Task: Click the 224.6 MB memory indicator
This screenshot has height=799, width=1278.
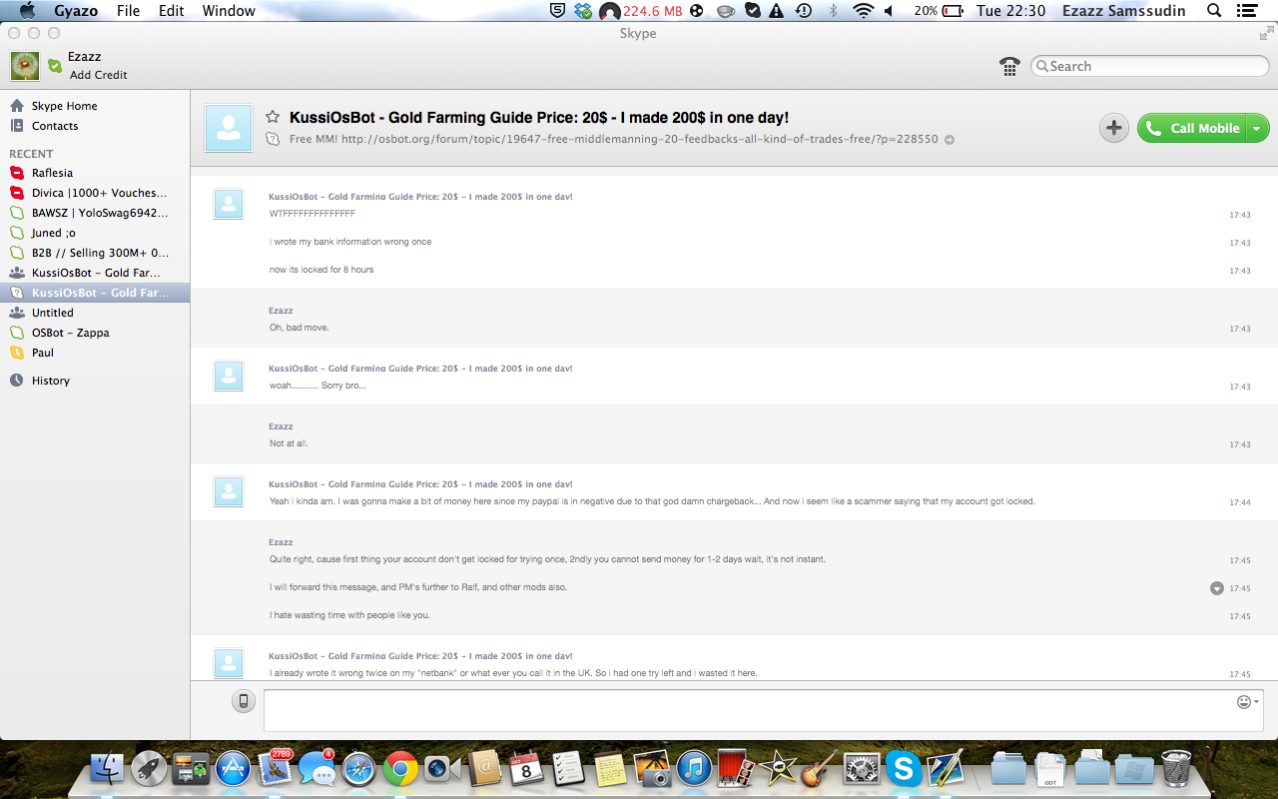Action: click(653, 11)
